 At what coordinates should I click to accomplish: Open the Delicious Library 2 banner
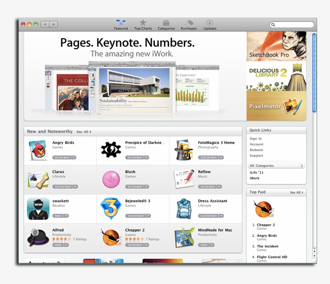[x=276, y=76]
